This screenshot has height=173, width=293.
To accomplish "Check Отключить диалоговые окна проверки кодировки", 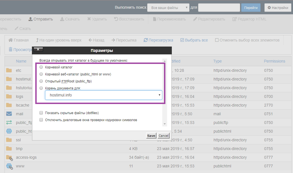I will 41,120.
